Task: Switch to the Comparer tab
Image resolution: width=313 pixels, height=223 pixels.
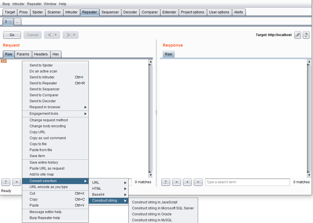Action: tap(150, 12)
